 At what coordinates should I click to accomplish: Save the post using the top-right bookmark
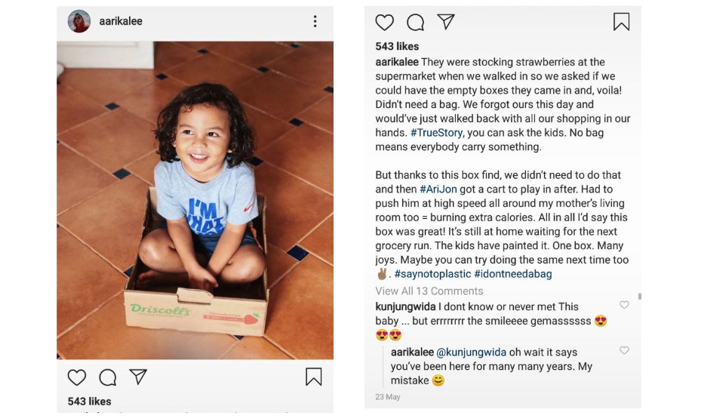click(621, 22)
